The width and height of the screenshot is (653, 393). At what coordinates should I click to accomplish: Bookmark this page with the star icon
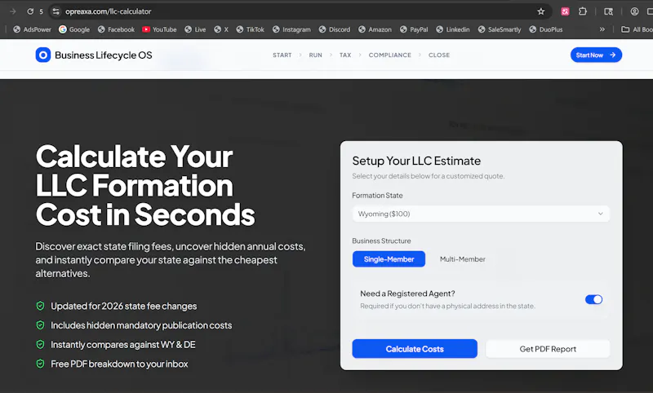[540, 11]
